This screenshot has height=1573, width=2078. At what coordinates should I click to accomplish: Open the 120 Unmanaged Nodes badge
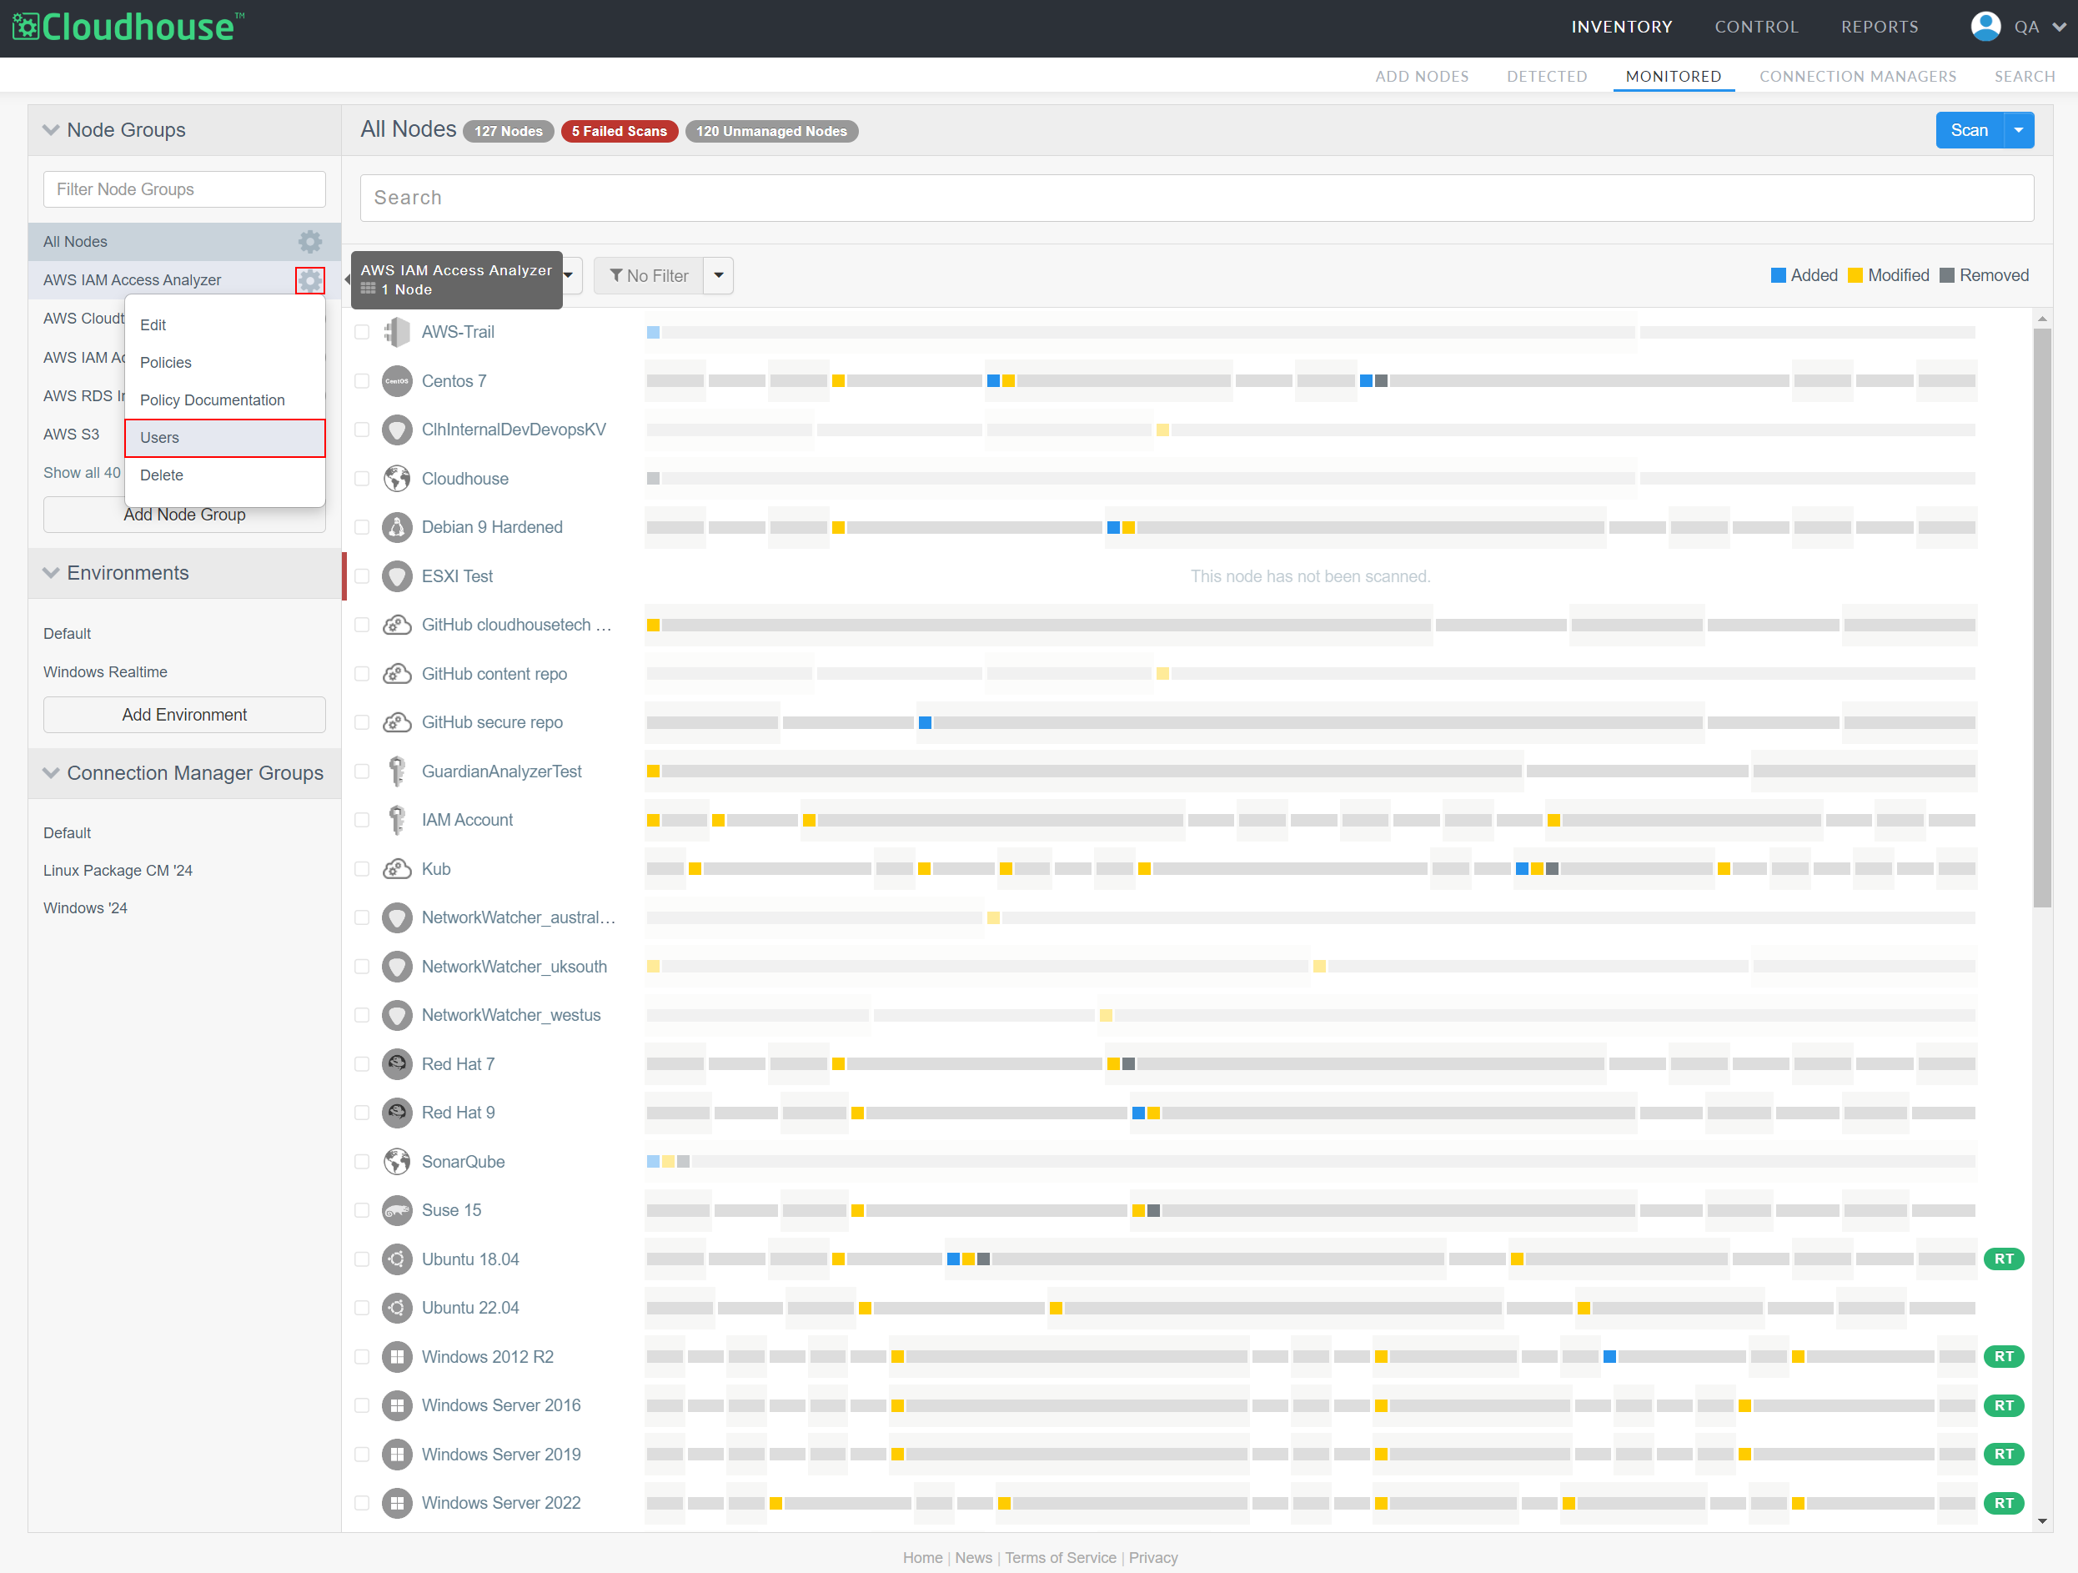[771, 132]
